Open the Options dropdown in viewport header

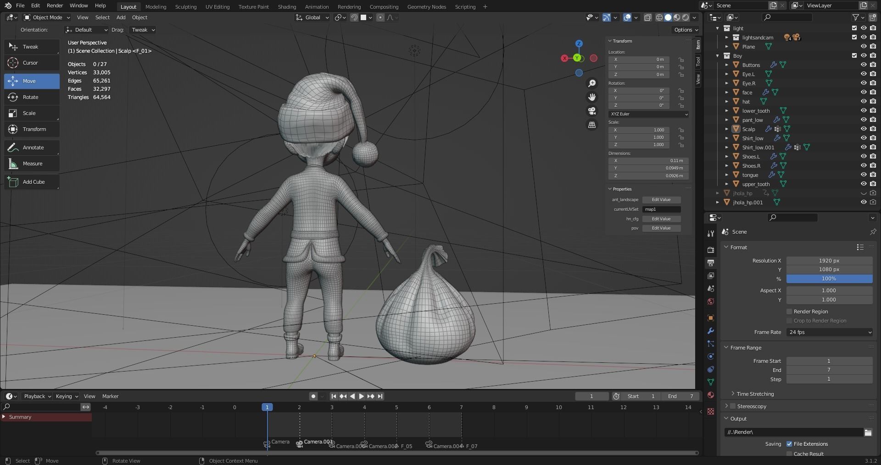tap(686, 30)
